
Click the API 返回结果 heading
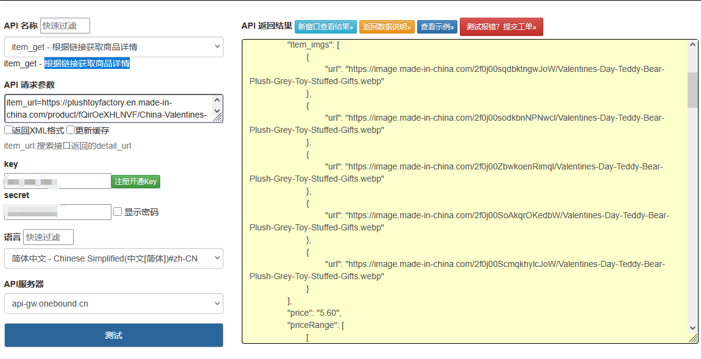coord(266,26)
